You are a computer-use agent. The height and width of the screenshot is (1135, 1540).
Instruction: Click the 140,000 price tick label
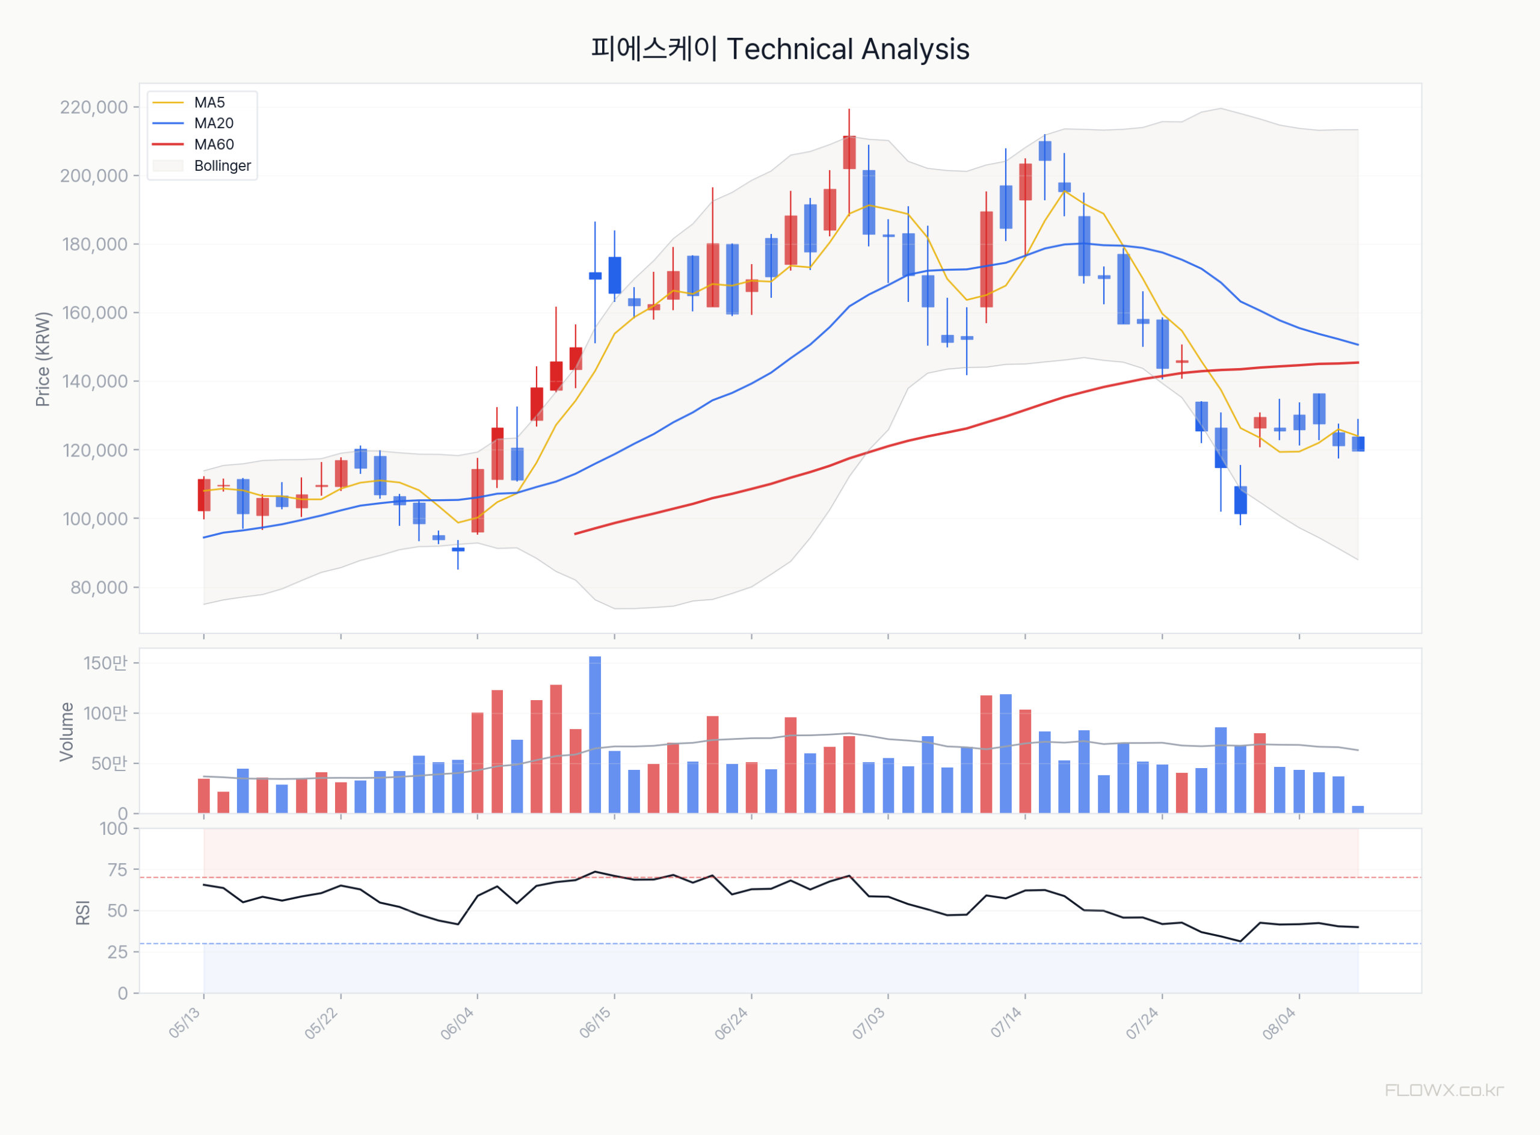[x=96, y=381]
